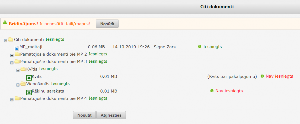Collapse Pamatojošie dokumenti pie MP 3 folder
300x124 pixels.
(x=12, y=63)
